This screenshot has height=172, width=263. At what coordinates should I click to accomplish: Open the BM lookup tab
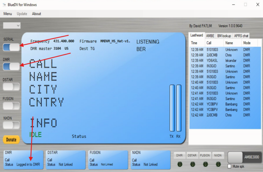tap(224, 36)
